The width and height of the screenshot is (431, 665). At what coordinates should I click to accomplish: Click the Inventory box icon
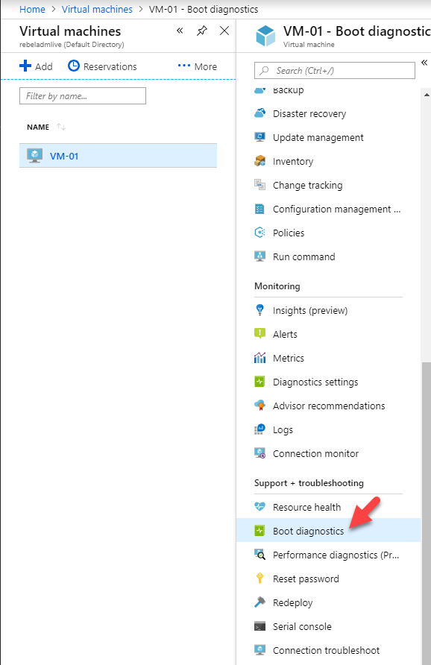pos(259,161)
